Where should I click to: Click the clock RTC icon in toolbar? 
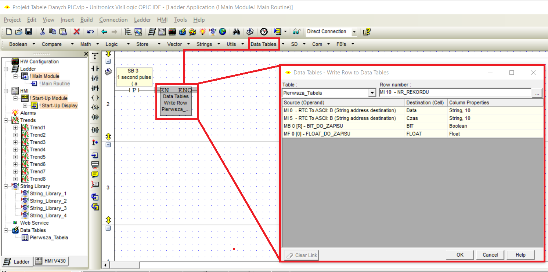click(264, 32)
